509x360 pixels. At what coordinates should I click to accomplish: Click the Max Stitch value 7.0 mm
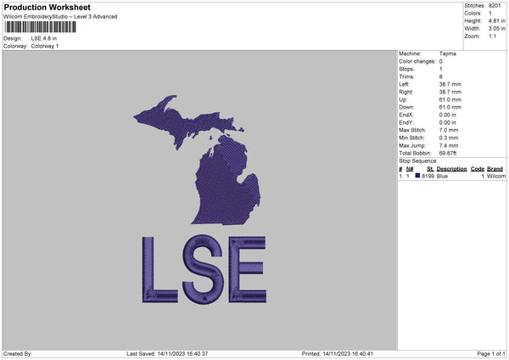449,130
